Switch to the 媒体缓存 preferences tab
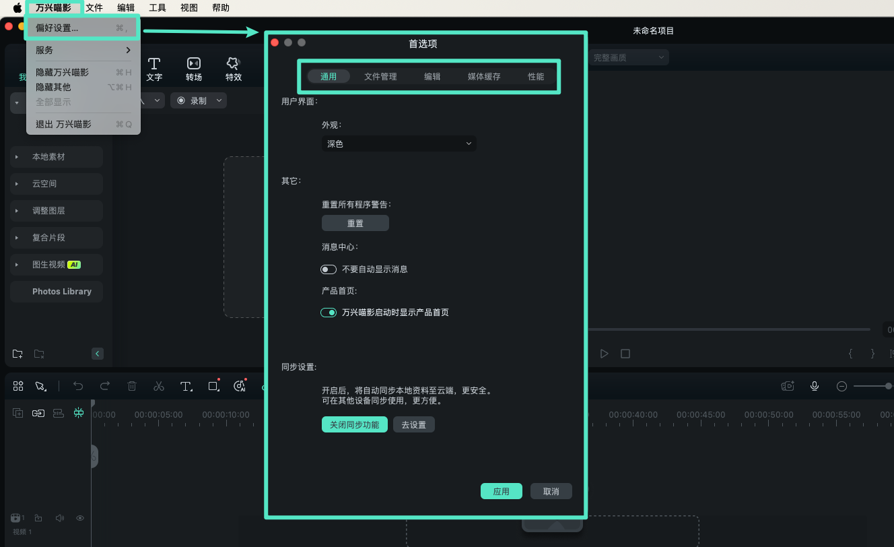This screenshot has height=547, width=894. click(483, 76)
